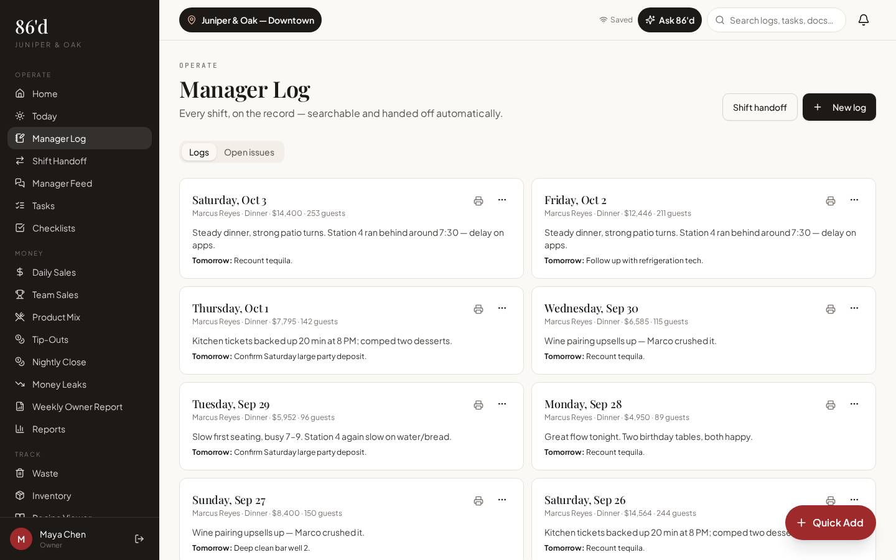
Task: Open Money Leaks in the sidebar
Action: (x=80, y=384)
